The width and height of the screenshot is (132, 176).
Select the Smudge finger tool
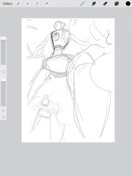(94, 4)
